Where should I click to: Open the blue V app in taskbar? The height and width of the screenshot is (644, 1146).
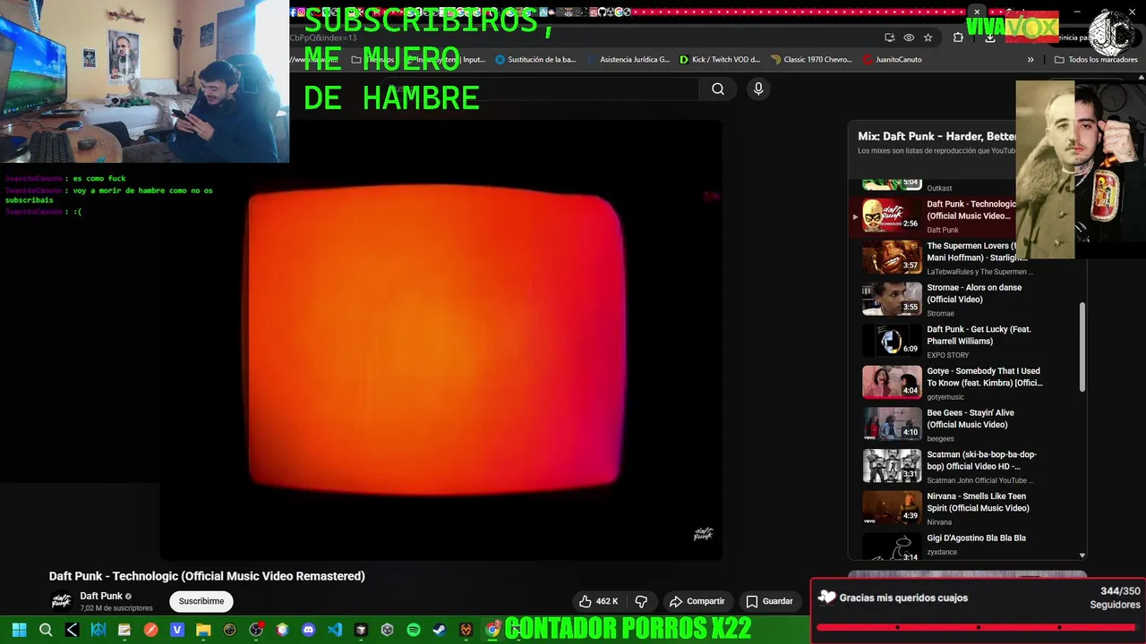(x=177, y=630)
